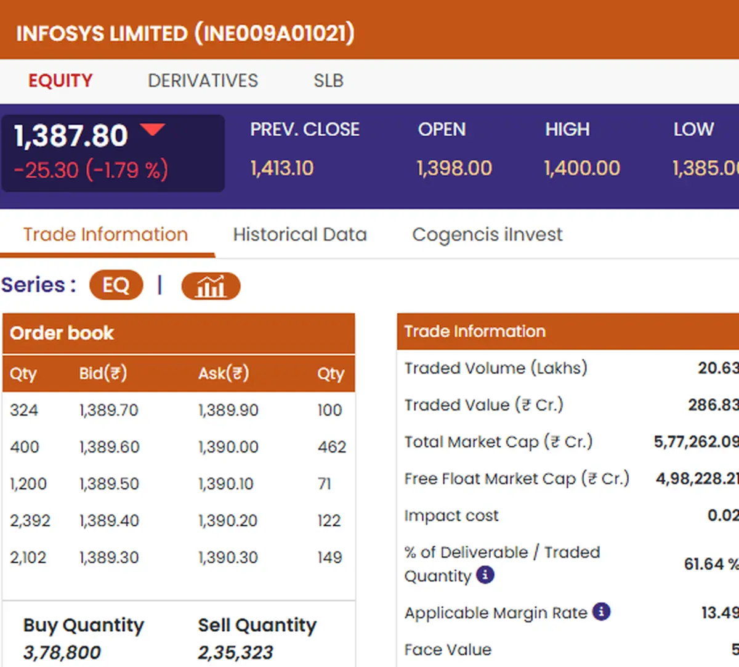
Task: Click the Sell Quantity total 2,35,323
Action: click(236, 652)
